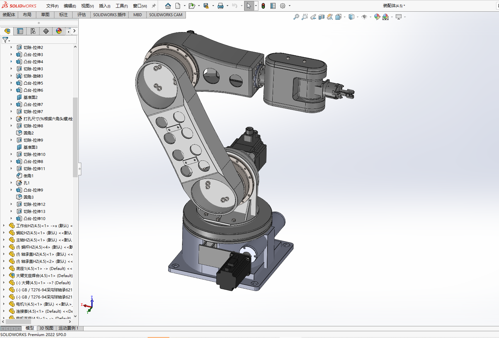Expand the 工作台HZ(4.5)<1> component

pos(4,226)
